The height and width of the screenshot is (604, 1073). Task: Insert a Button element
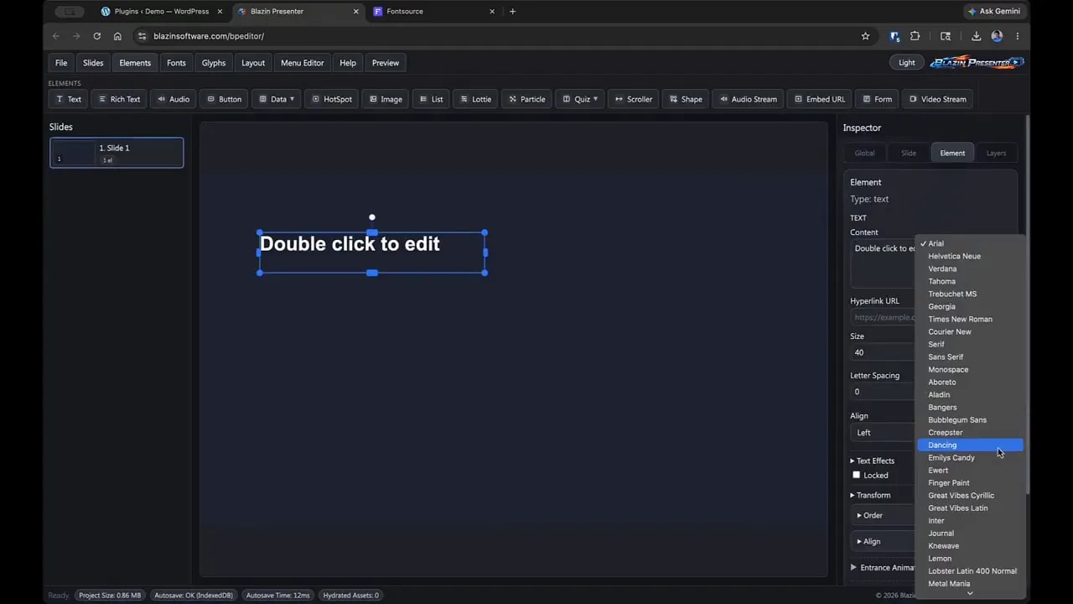(x=224, y=99)
